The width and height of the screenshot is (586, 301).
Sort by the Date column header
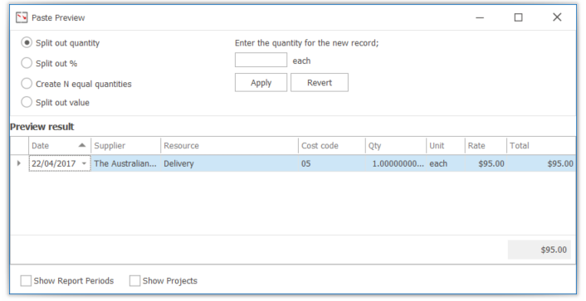pos(60,146)
